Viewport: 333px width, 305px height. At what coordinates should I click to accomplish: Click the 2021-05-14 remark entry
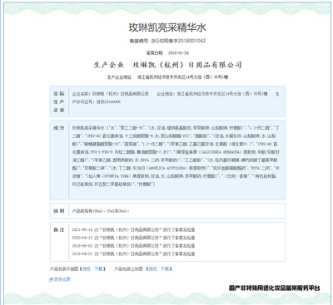[133, 230]
